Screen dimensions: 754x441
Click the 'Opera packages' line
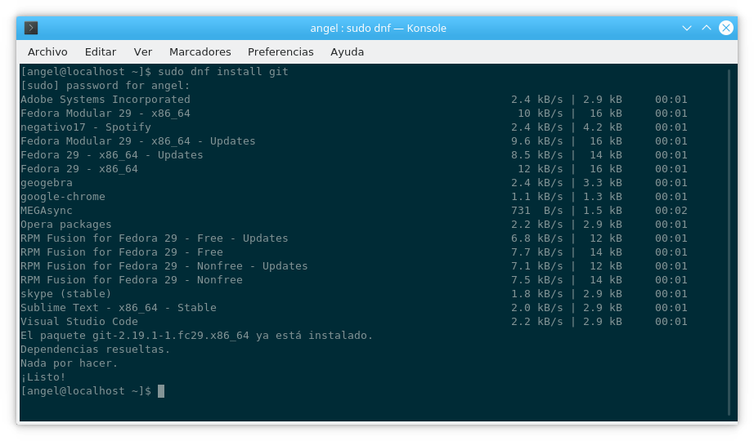(x=66, y=225)
